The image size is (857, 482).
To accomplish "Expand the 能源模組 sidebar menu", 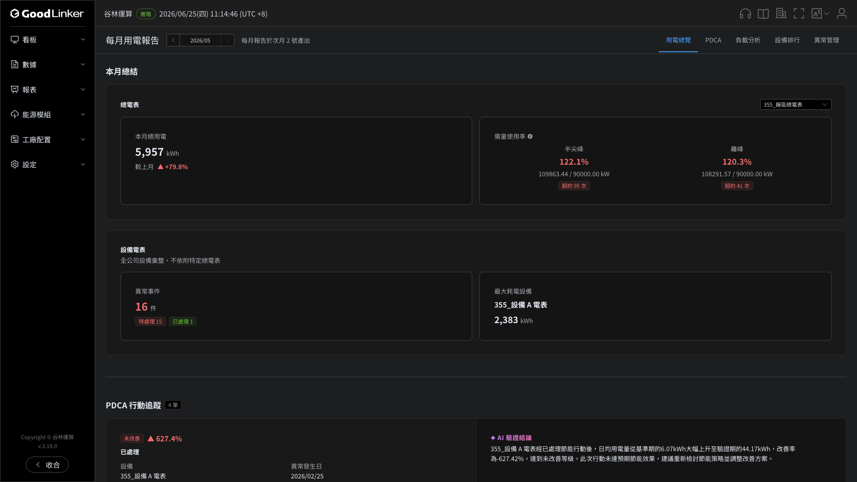I will coord(83,115).
